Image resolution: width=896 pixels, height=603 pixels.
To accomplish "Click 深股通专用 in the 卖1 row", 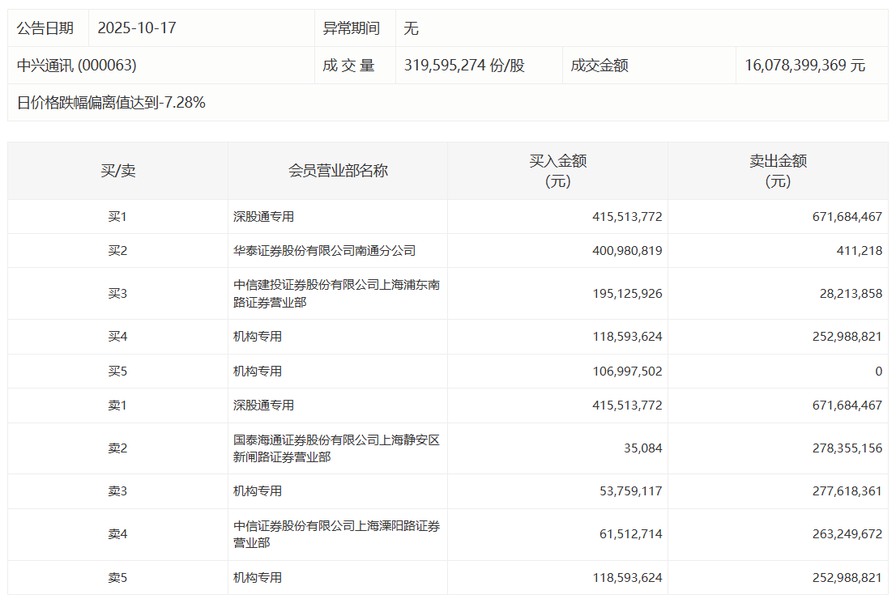I will (x=263, y=406).
